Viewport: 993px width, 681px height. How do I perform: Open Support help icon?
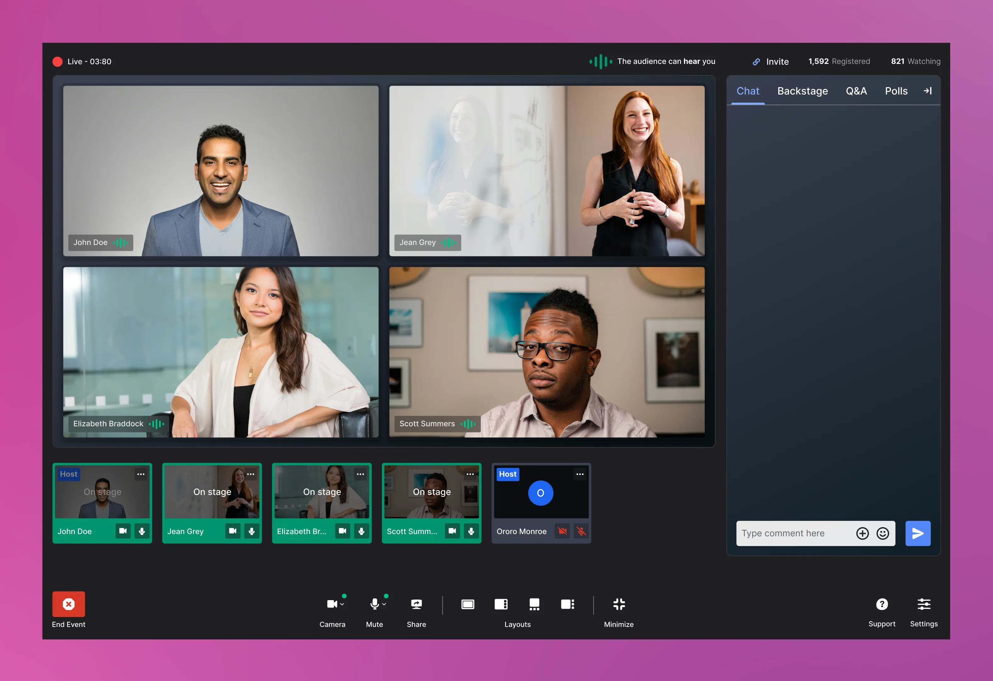point(882,604)
